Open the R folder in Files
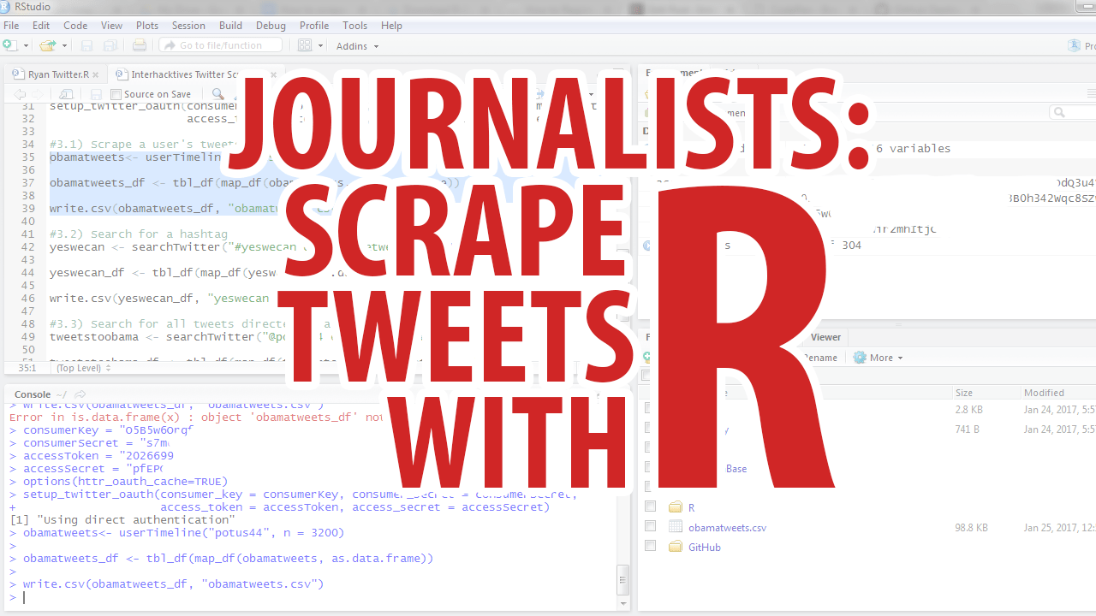This screenshot has width=1096, height=616. pos(691,508)
